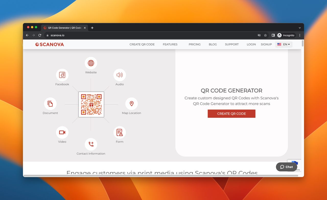Open the BLOG link

point(213,44)
